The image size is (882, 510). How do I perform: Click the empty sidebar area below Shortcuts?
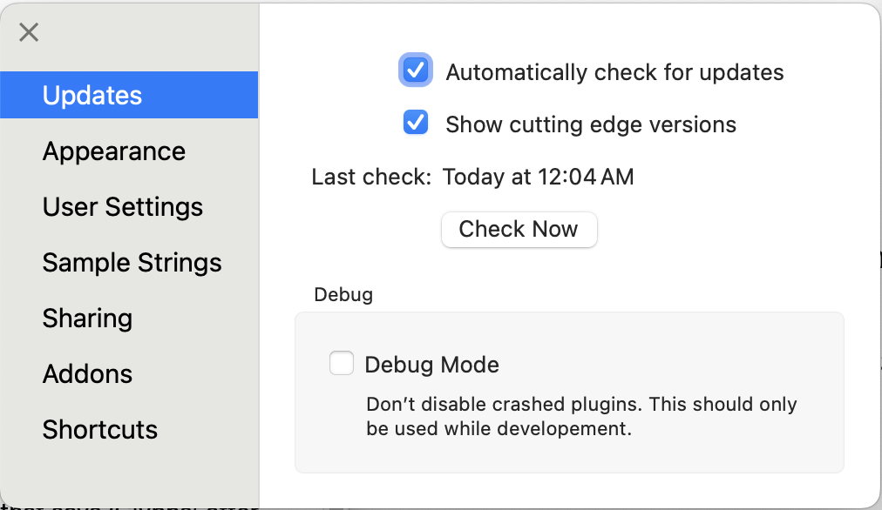point(129,474)
